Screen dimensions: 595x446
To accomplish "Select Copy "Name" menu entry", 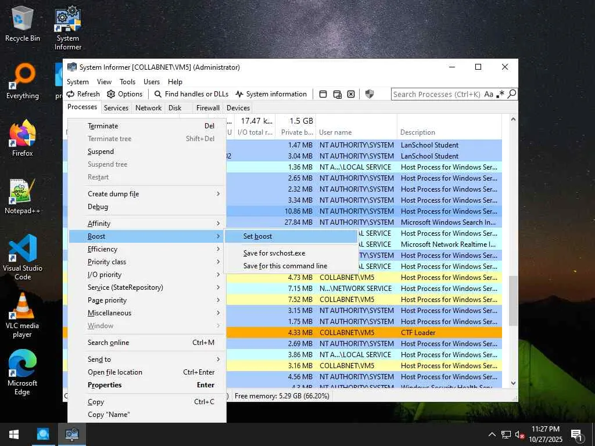I will pyautogui.click(x=148, y=415).
